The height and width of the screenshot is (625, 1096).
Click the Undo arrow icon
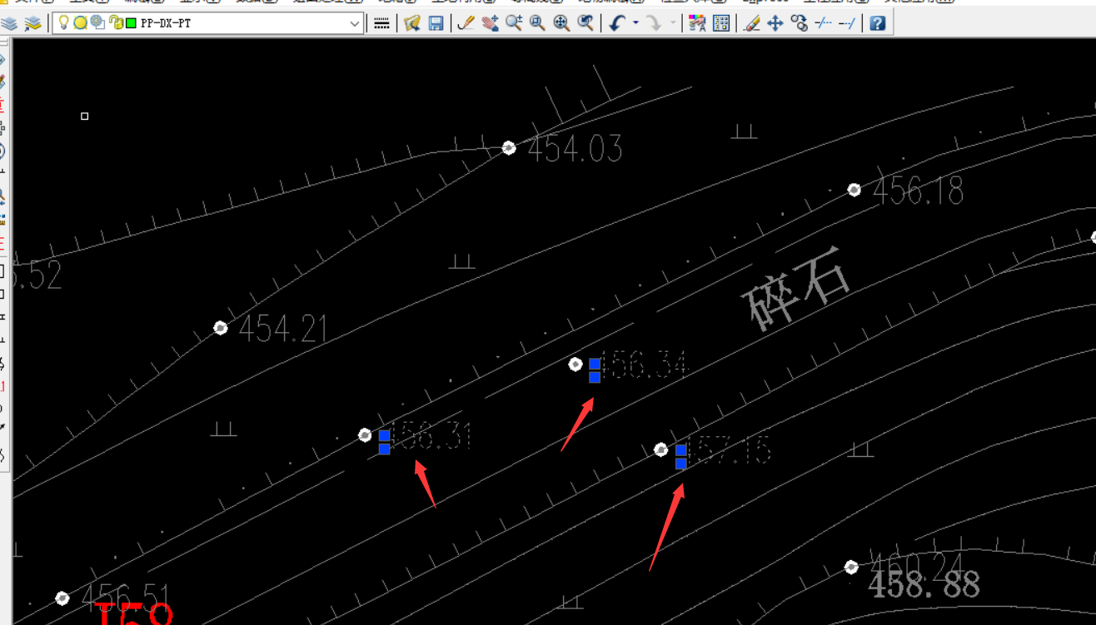[x=616, y=23]
